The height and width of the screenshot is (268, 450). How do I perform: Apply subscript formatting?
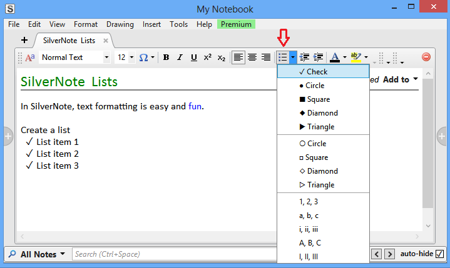[222, 57]
